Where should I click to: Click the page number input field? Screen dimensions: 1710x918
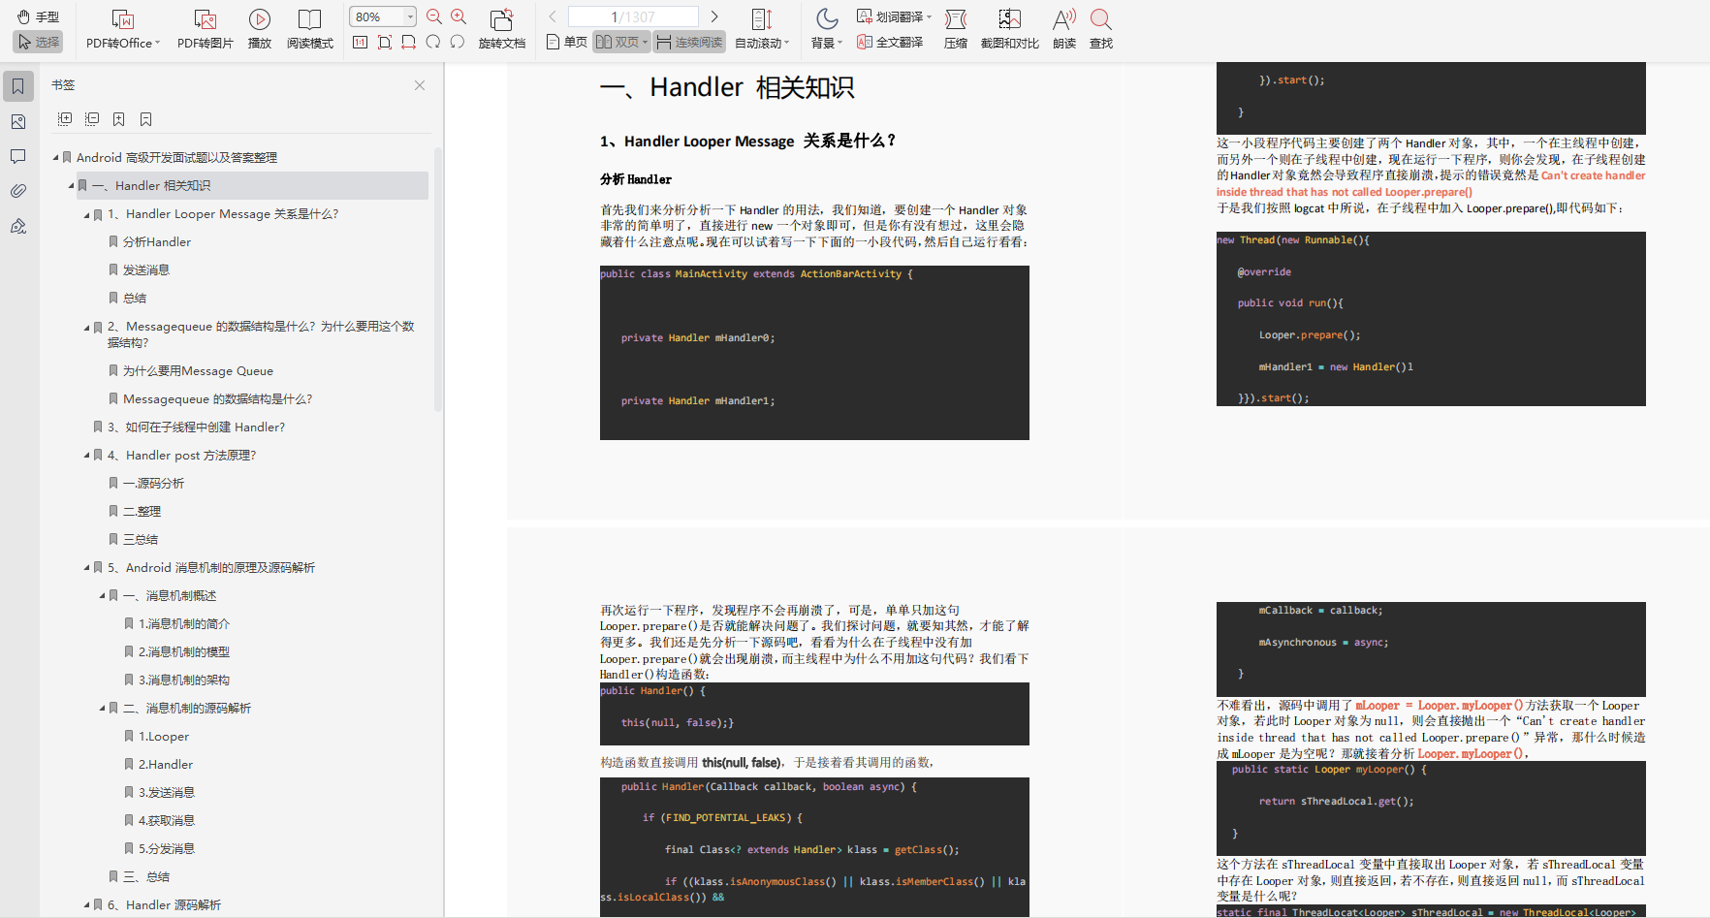[633, 16]
